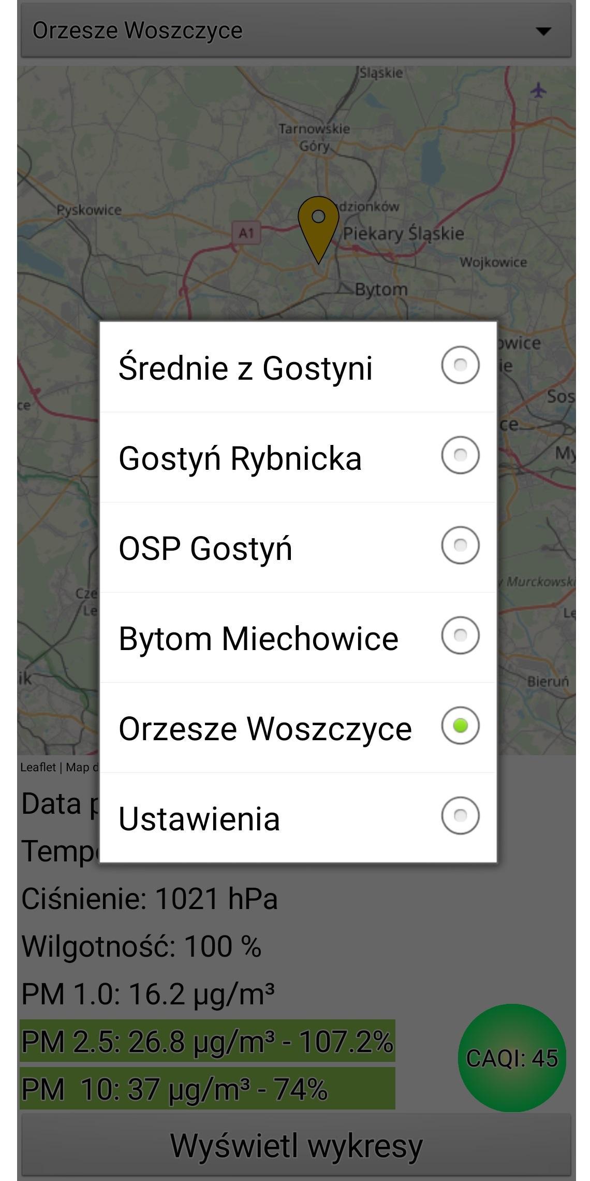
Task: Pick the Bytom Miechowice measuring station
Action: pos(460,636)
